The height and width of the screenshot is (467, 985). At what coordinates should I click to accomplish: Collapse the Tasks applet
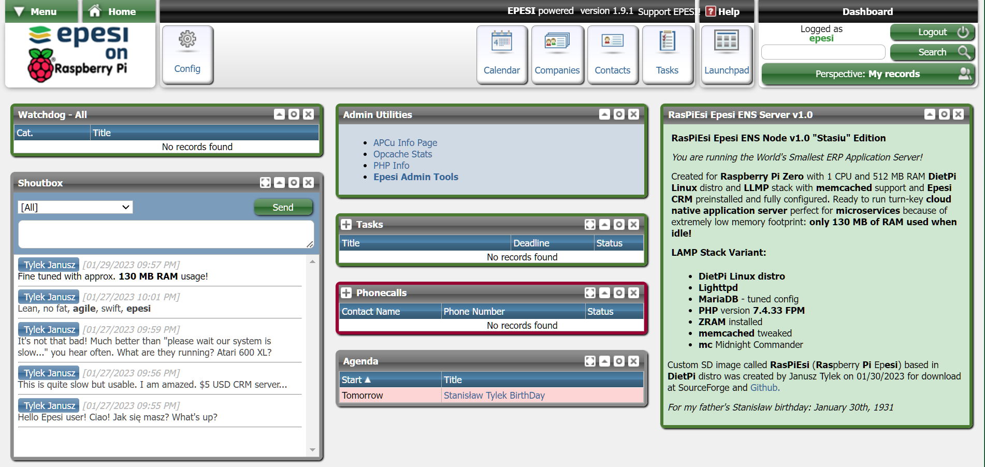[x=604, y=225]
